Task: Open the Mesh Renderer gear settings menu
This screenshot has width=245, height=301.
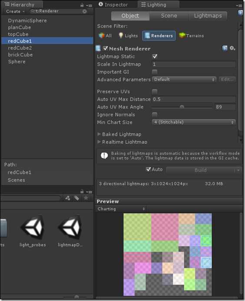Action: 232,48
